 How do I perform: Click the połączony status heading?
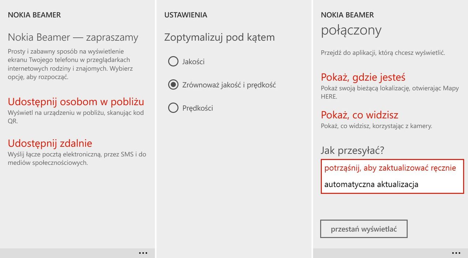pyautogui.click(x=351, y=30)
